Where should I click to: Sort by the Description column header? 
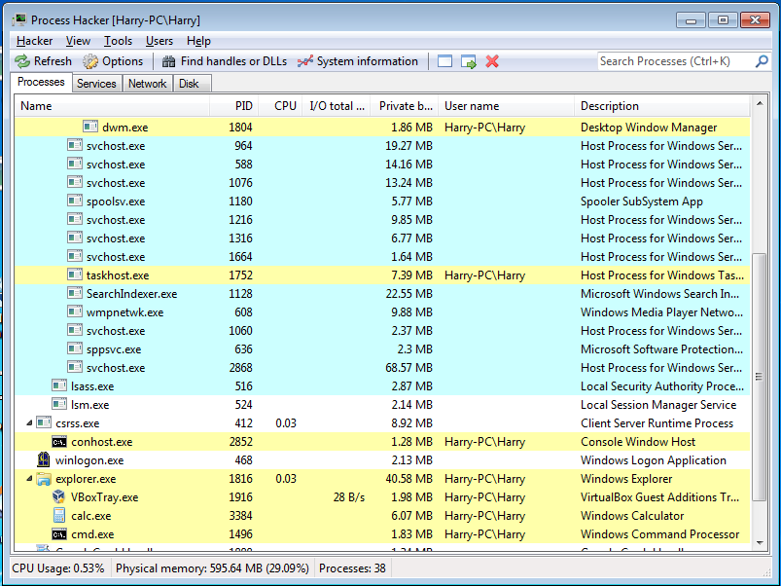[662, 106]
